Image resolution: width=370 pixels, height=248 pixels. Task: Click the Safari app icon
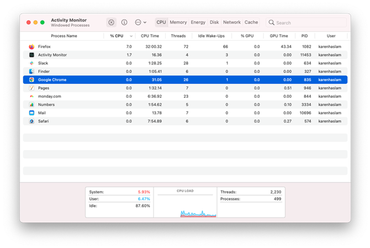click(x=31, y=121)
